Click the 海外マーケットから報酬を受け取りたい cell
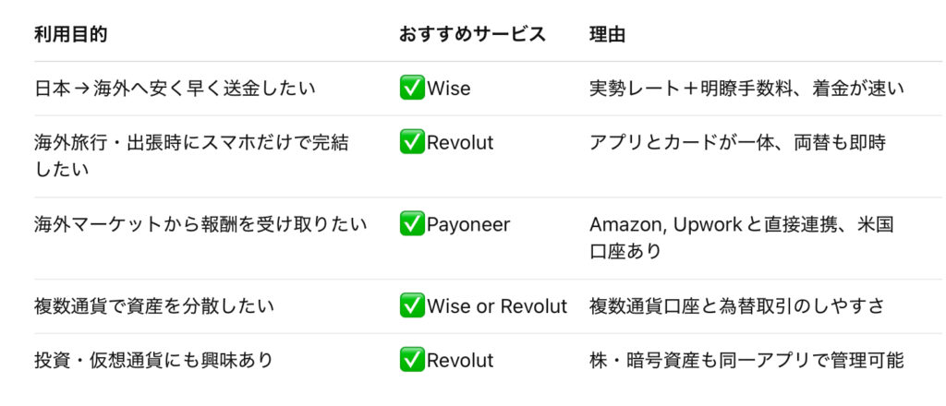The width and height of the screenshot is (946, 406). point(200,224)
